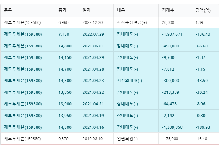Viewport: 221px width, 145px height.
Task: Select trade volume -1,907,671
Action: [x=172, y=34]
